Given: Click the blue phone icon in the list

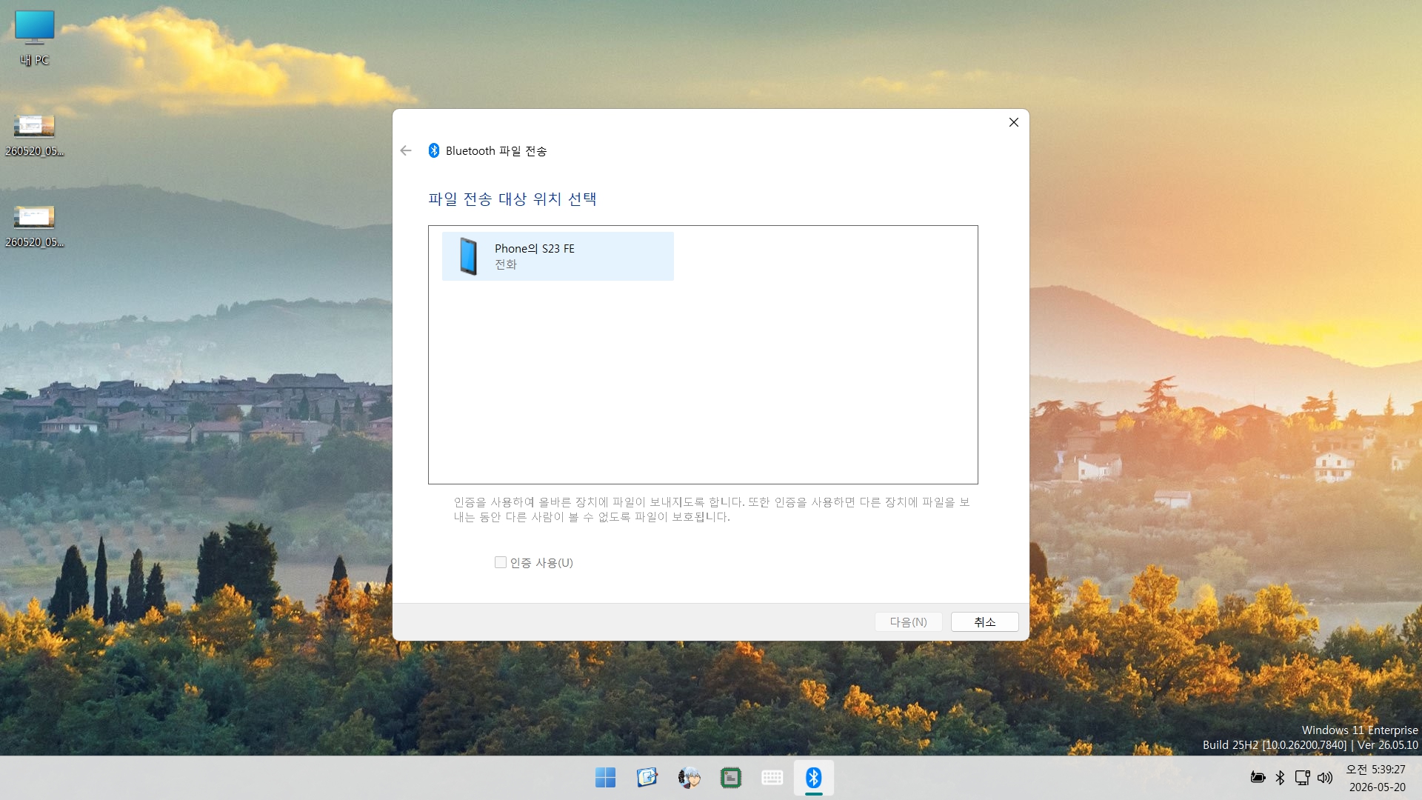Looking at the screenshot, I should click(468, 256).
